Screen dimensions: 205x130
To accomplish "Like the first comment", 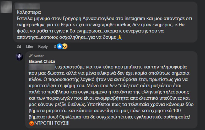I will [x=30, y=47].
